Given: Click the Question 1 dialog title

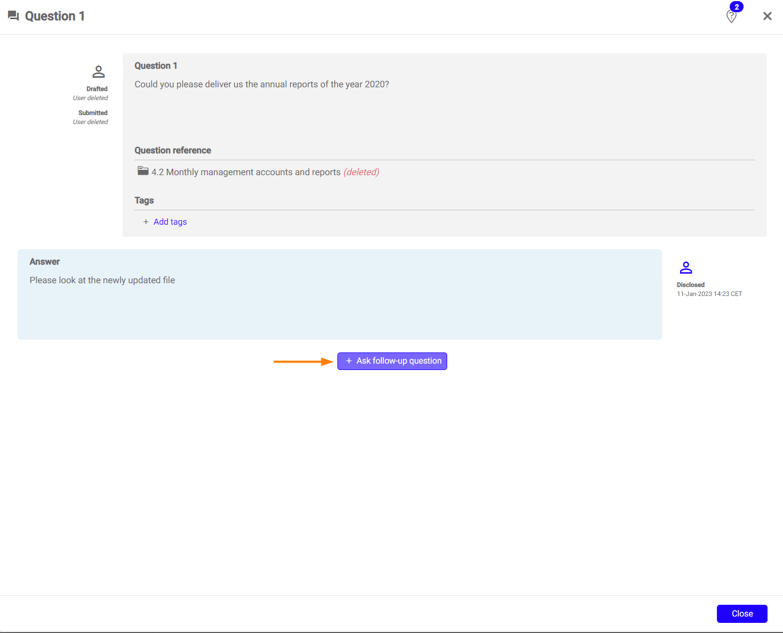Looking at the screenshot, I should (55, 16).
